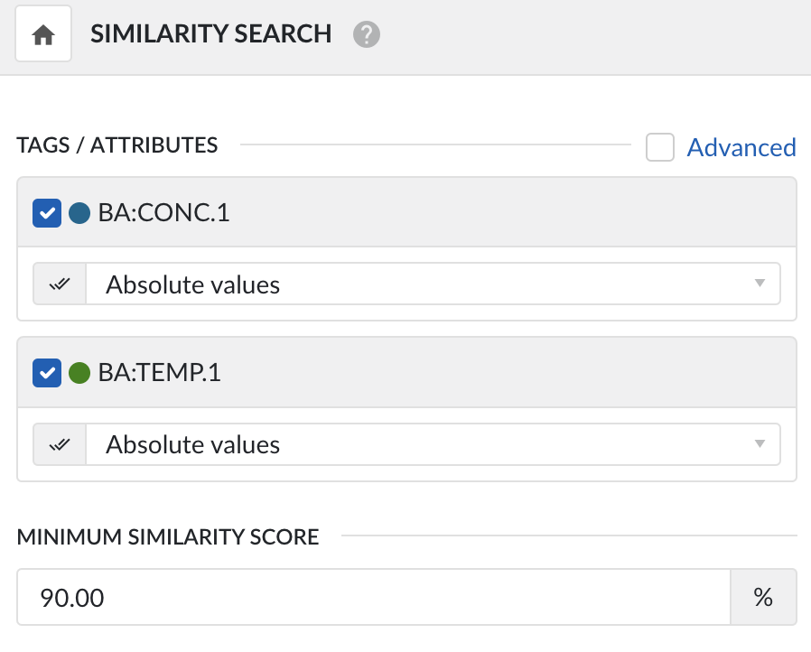Image resolution: width=811 pixels, height=652 pixels.
Task: Click double-check icon under BA:TEMP.1
Action: tap(60, 444)
